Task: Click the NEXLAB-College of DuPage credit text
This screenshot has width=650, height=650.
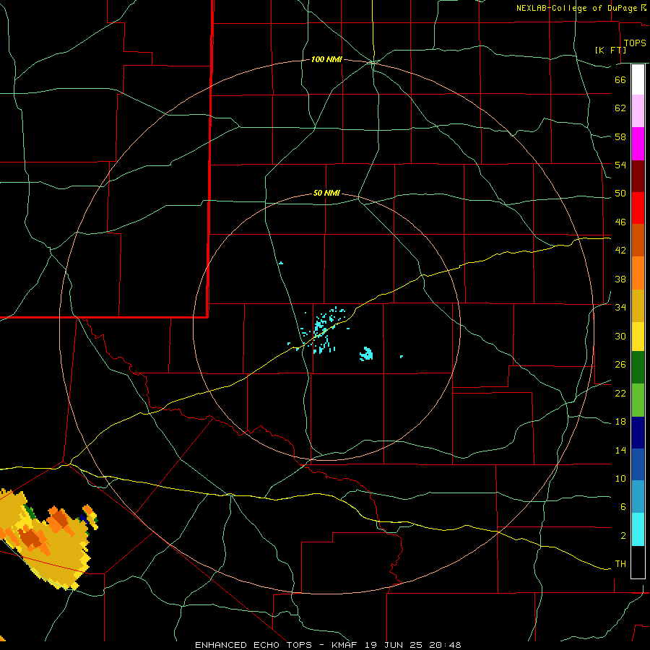Action: coord(581,8)
